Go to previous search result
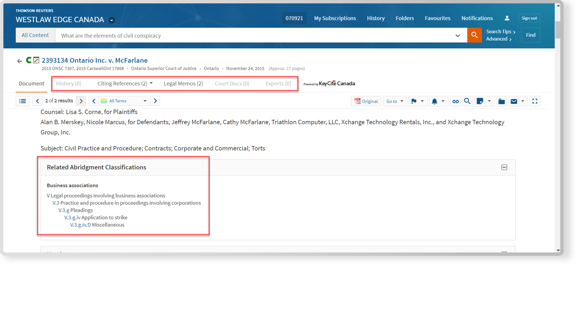 point(37,101)
